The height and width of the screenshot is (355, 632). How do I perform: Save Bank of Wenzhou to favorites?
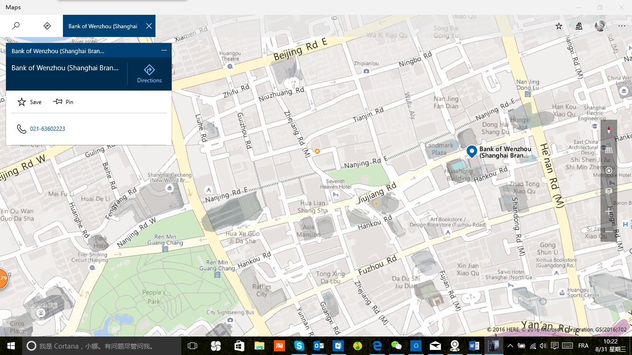(29, 102)
